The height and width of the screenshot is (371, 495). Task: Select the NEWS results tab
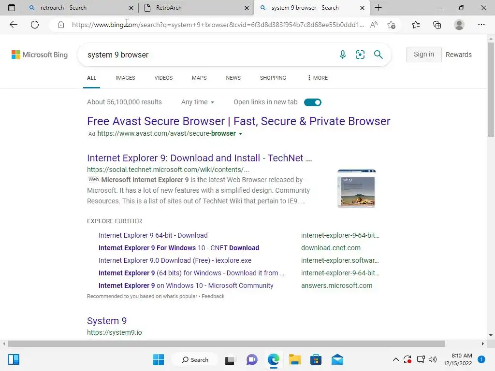[x=233, y=78]
